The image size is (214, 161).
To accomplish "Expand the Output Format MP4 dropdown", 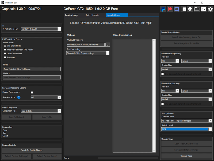I will click(186, 129).
